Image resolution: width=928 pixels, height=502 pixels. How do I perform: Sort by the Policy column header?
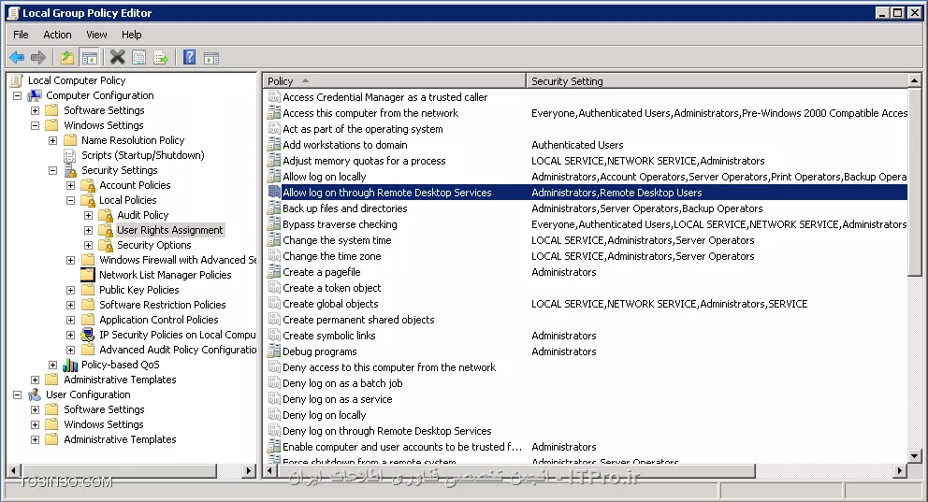[x=394, y=81]
